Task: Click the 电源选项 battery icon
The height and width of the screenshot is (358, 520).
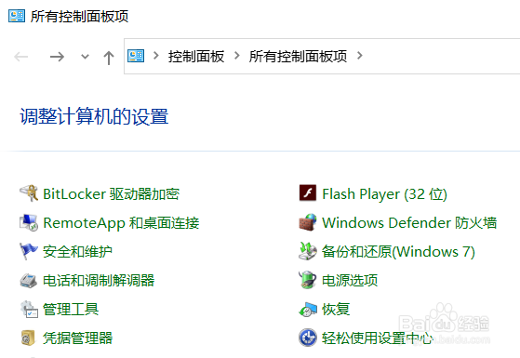Action: tap(308, 280)
